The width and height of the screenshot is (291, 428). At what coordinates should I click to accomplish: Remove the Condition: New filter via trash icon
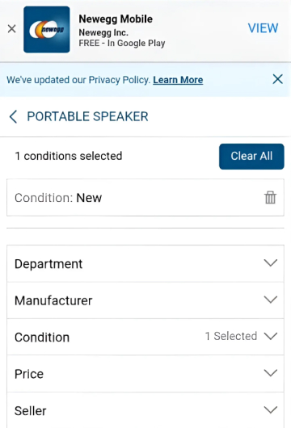tap(270, 198)
